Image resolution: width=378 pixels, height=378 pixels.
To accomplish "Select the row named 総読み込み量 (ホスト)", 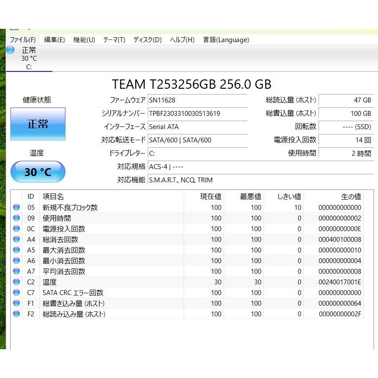I will [x=187, y=314].
